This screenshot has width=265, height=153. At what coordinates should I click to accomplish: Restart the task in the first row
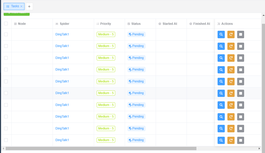coord(231,35)
